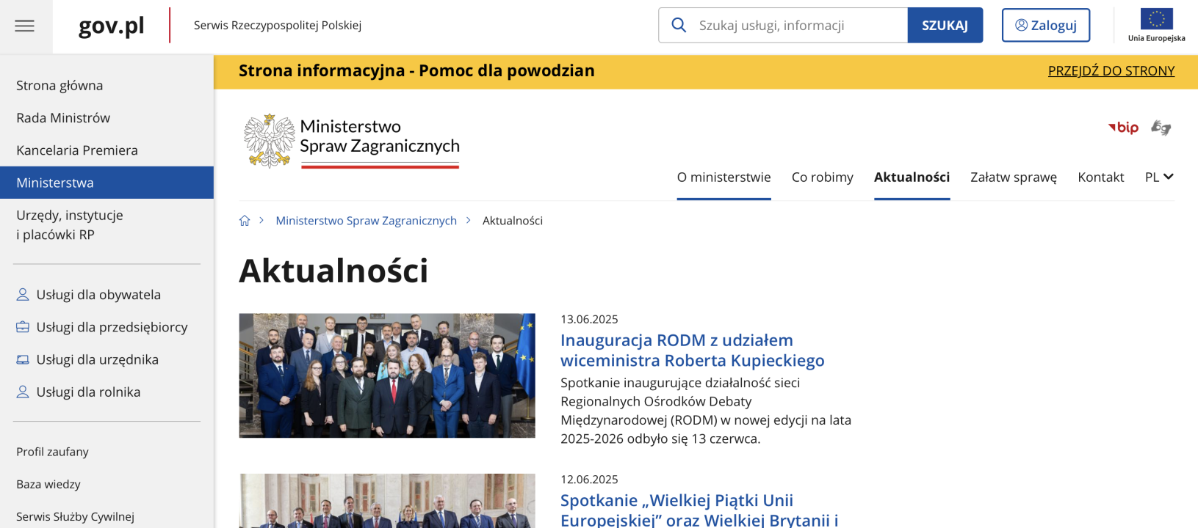
Task: Click the Aktualności breadcrumb text
Action: (x=513, y=221)
